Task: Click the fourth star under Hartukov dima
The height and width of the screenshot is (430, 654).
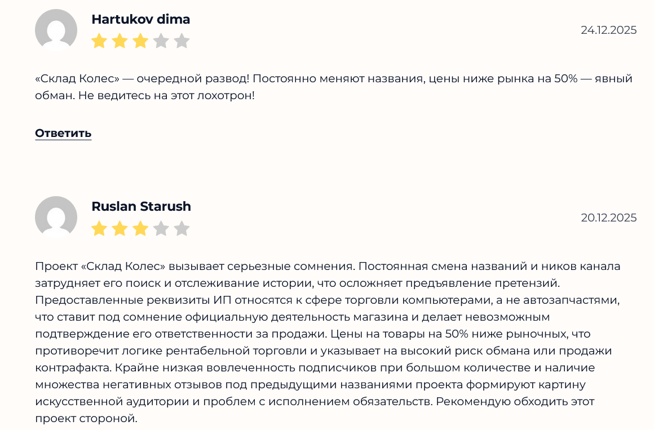Action: coord(161,40)
